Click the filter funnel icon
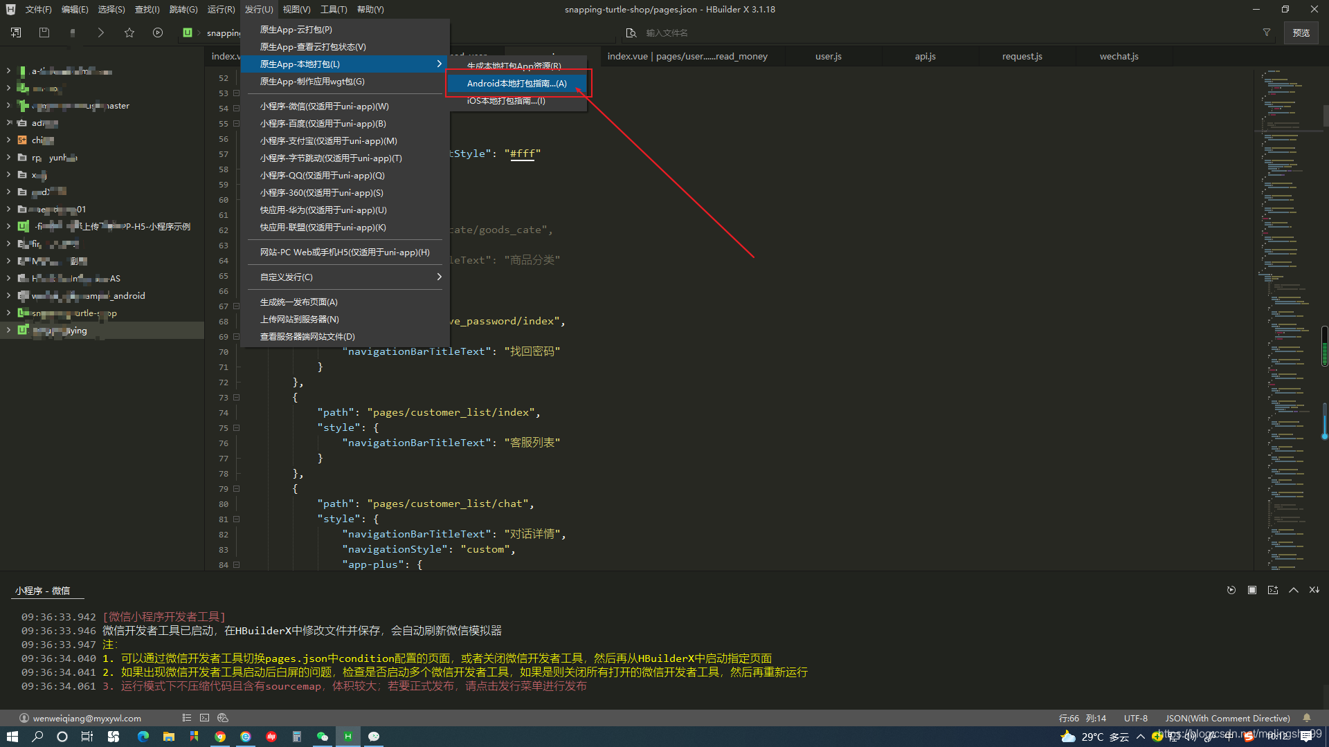The height and width of the screenshot is (747, 1329). tap(1267, 33)
